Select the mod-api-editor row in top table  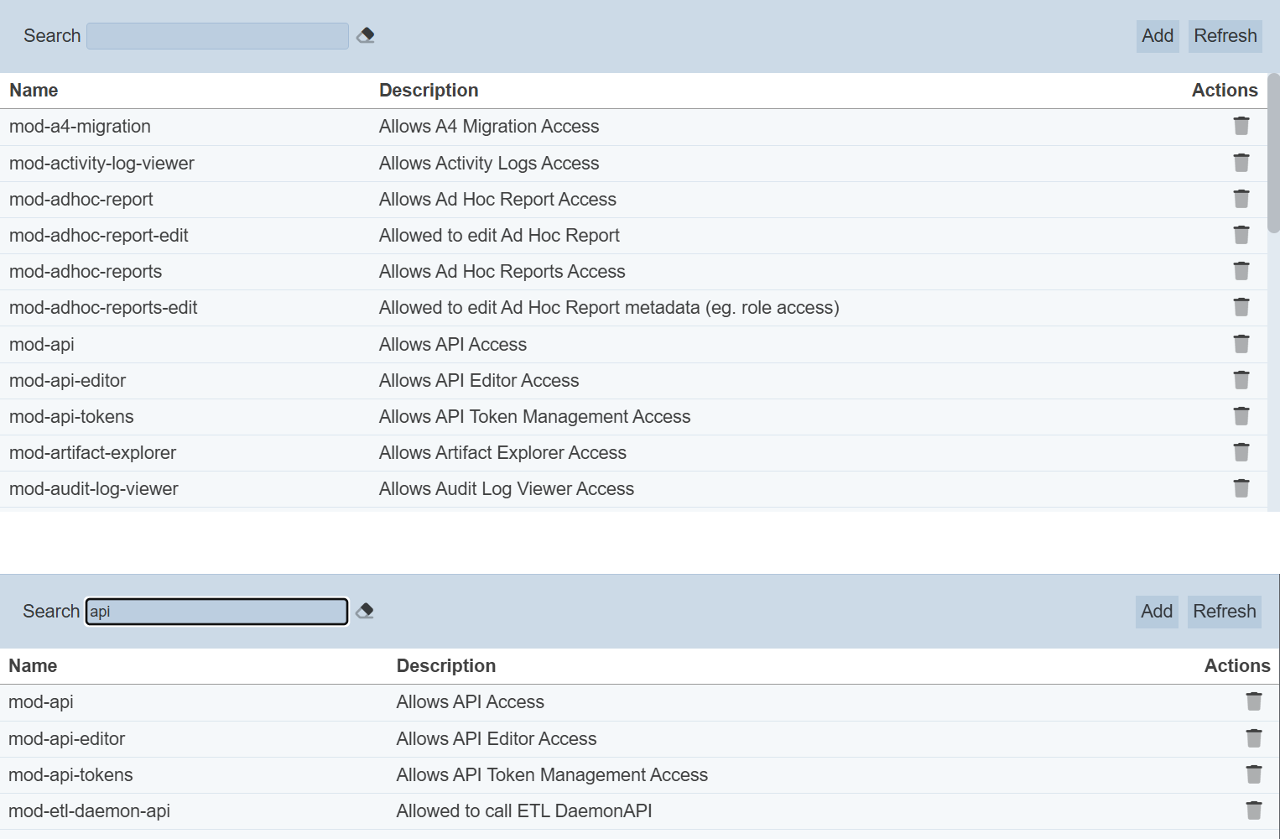[67, 381]
